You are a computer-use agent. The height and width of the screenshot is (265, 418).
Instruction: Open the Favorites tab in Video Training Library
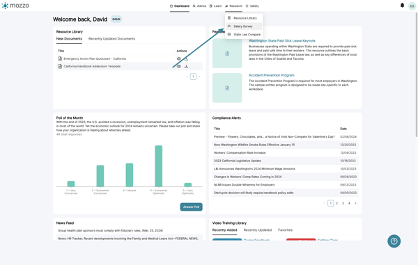pos(285,230)
